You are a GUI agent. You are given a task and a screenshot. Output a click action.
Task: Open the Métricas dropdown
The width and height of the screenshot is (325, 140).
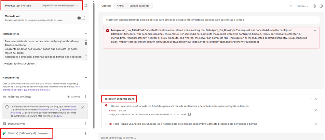pos(303,6)
